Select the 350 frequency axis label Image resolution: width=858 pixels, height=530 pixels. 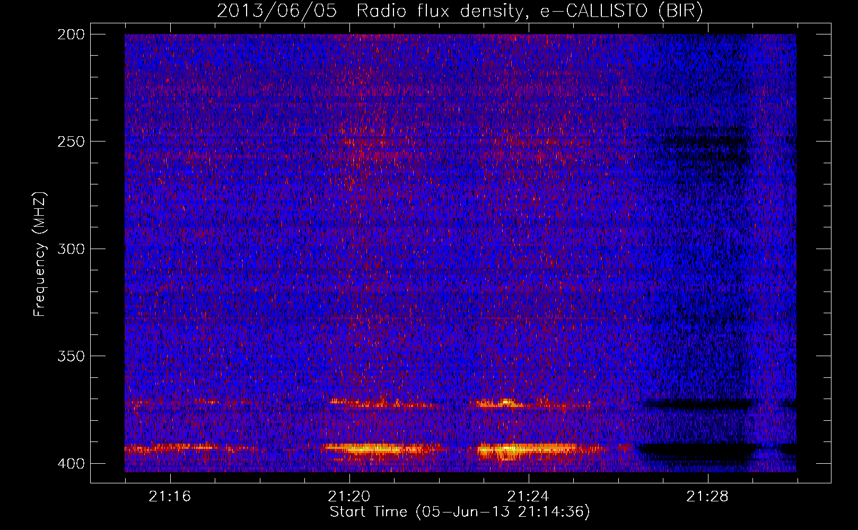[x=71, y=356]
